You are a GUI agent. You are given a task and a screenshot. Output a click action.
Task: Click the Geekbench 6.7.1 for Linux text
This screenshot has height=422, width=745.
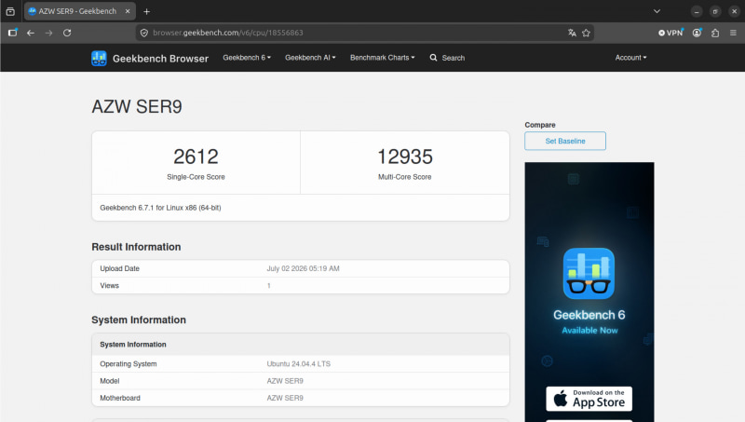(160, 208)
